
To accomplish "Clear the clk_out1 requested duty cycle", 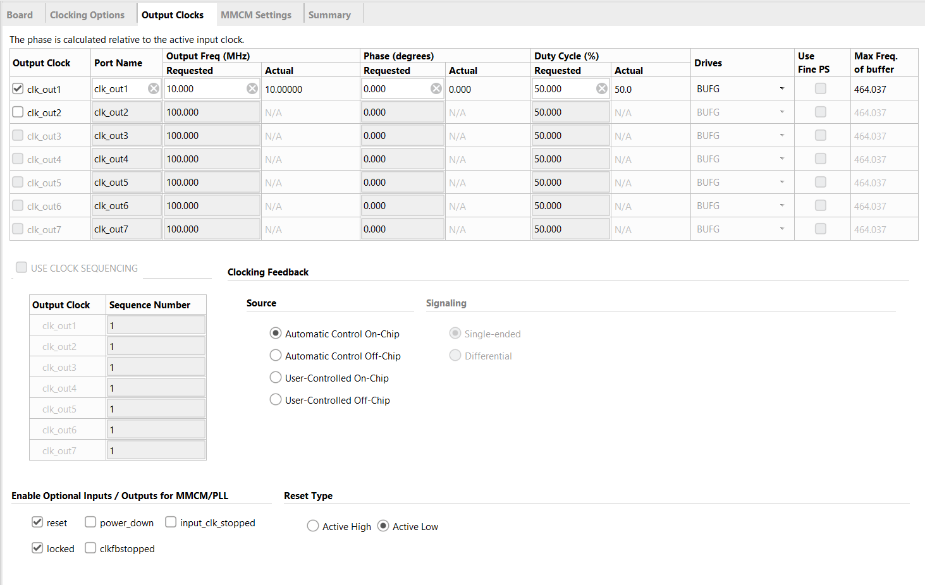I will point(602,88).
